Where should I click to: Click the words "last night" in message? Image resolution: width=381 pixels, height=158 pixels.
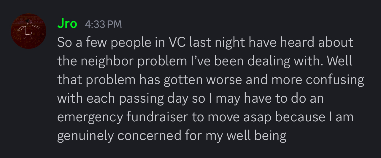click(x=217, y=43)
